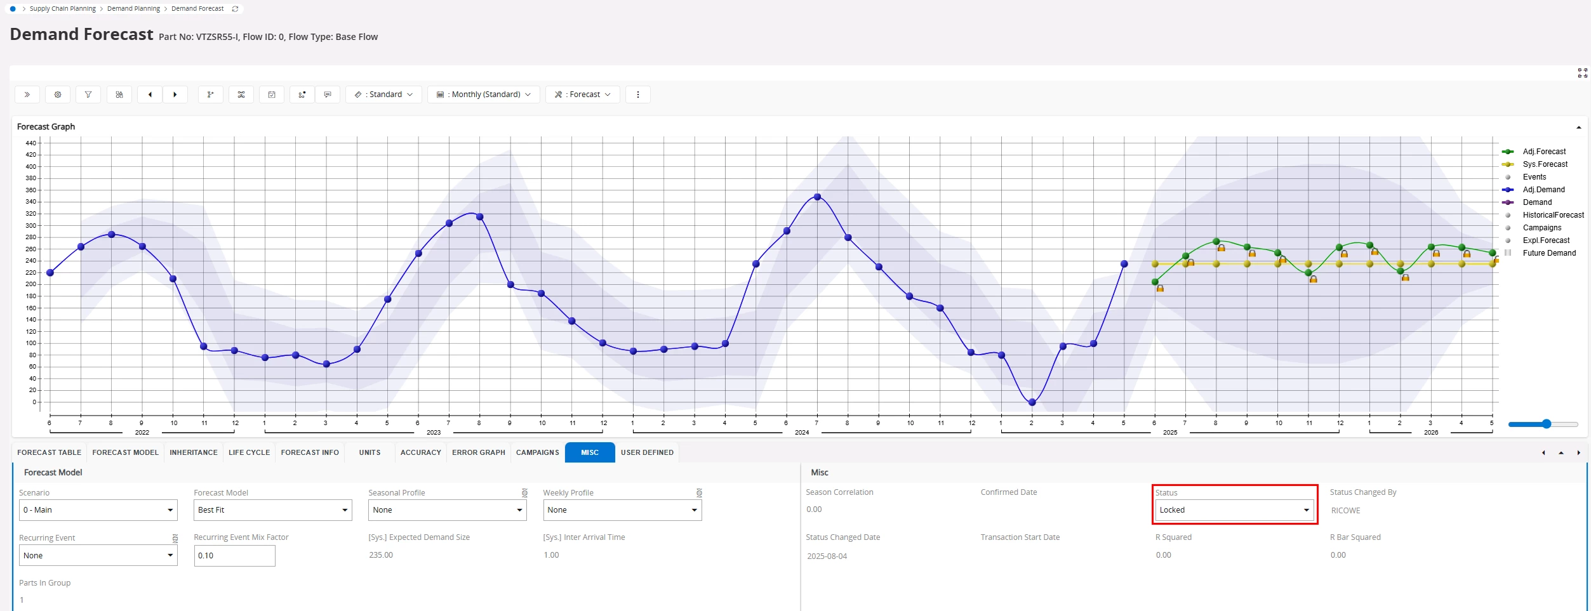Open the filter funnel tool
Viewport: 1591px width, 611px height.
pos(88,95)
